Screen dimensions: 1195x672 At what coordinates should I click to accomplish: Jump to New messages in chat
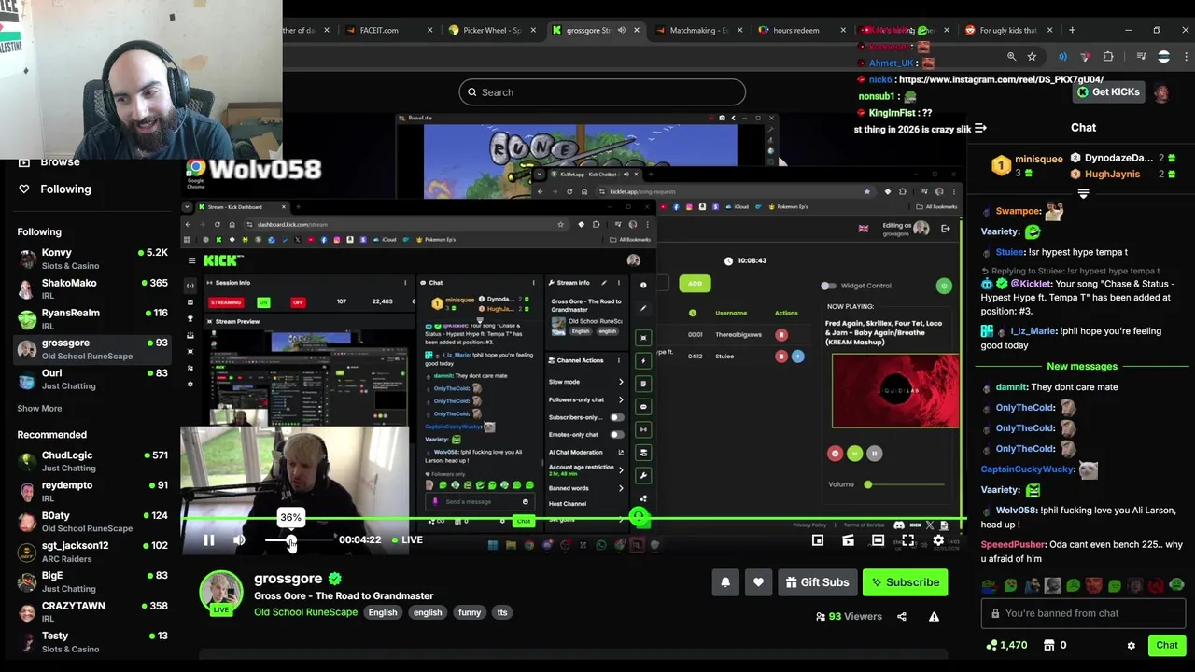tap(1082, 367)
